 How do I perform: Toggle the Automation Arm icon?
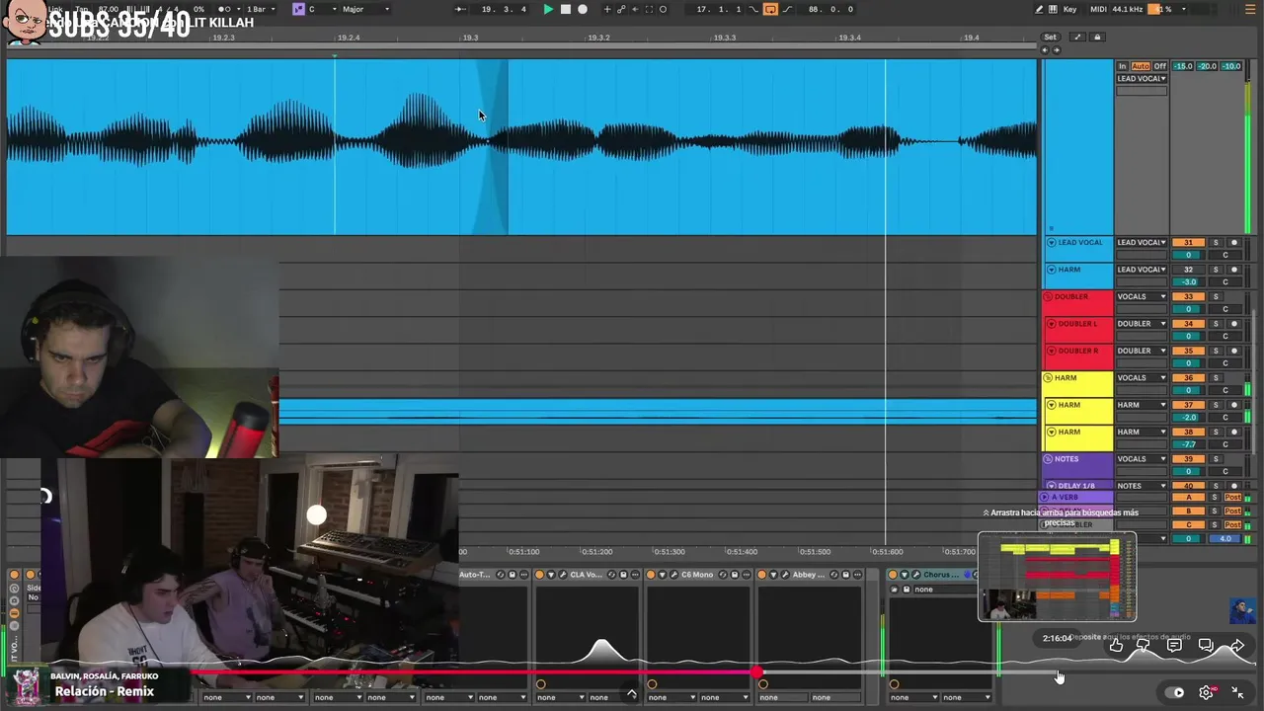pyautogui.click(x=621, y=9)
